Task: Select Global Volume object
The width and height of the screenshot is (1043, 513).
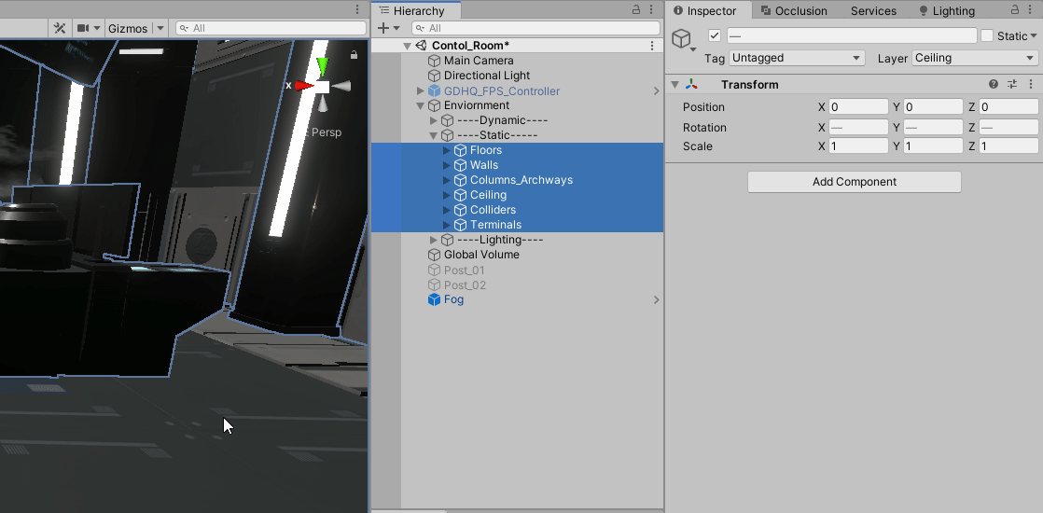Action: [x=481, y=255]
